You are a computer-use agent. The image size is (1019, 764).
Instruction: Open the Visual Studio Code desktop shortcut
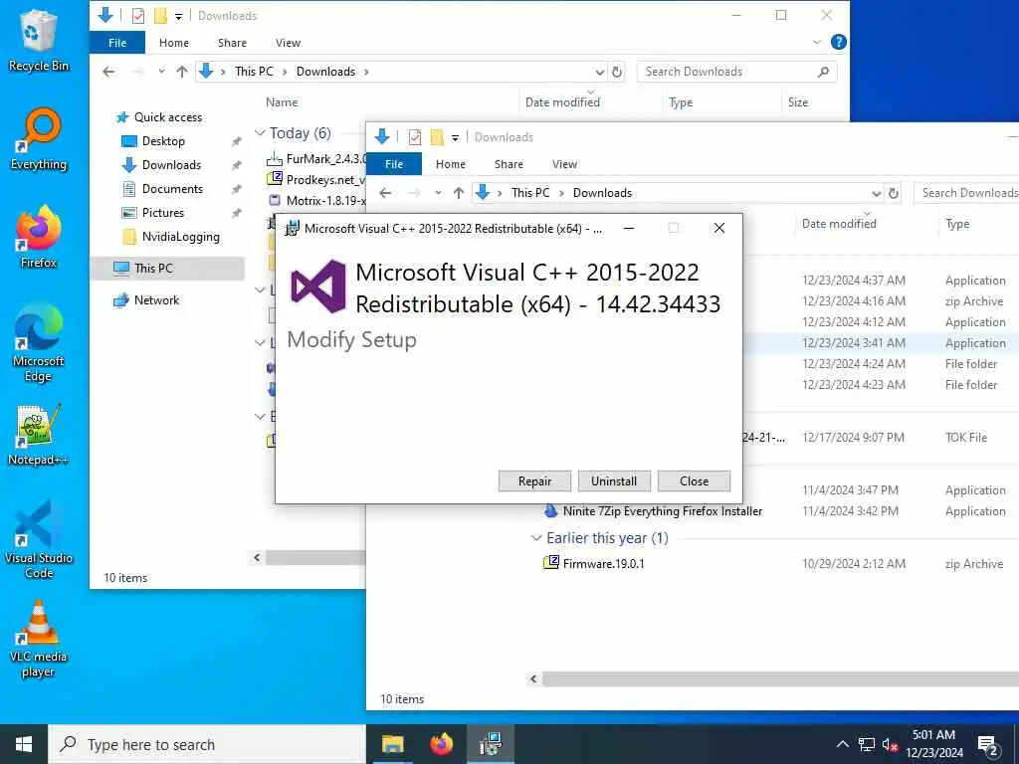click(x=39, y=539)
